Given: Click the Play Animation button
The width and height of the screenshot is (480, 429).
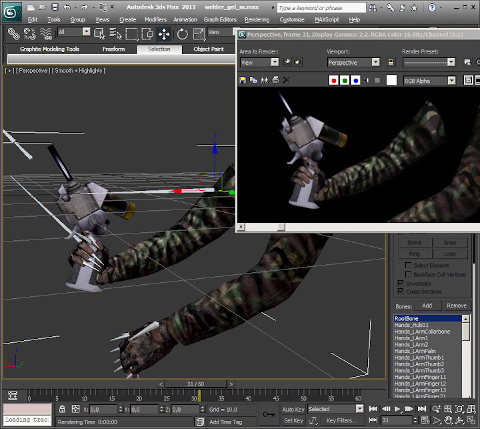Looking at the screenshot, I should pyautogui.click(x=397, y=409).
